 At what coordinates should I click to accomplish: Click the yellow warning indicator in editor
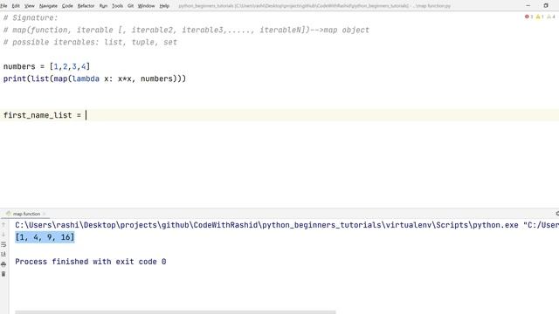(540, 17)
